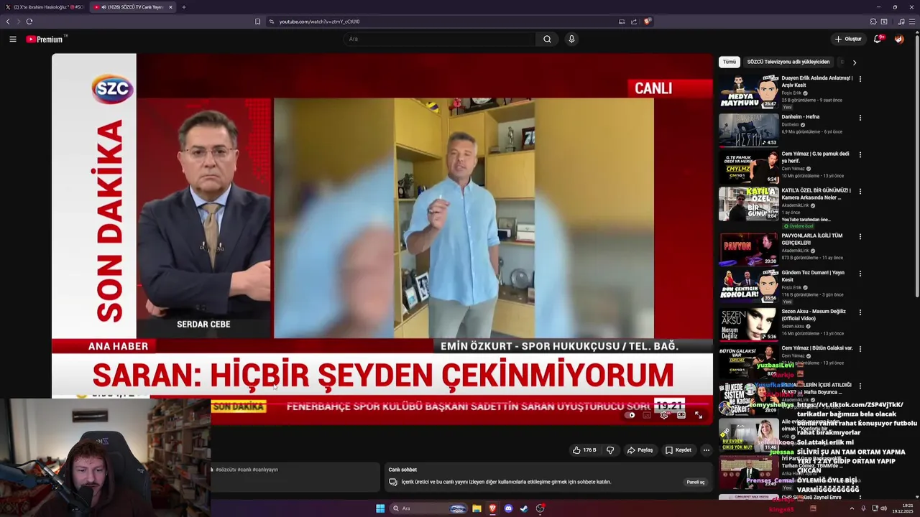The image size is (920, 517).
Task: Open options for Gündem Toz Duman
Action: click(x=860, y=274)
